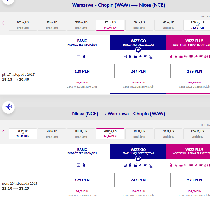Viewport: 210px width, 197px height.
Task: Click text 'pon, 20 listopada 2017'
Action: [20, 183]
